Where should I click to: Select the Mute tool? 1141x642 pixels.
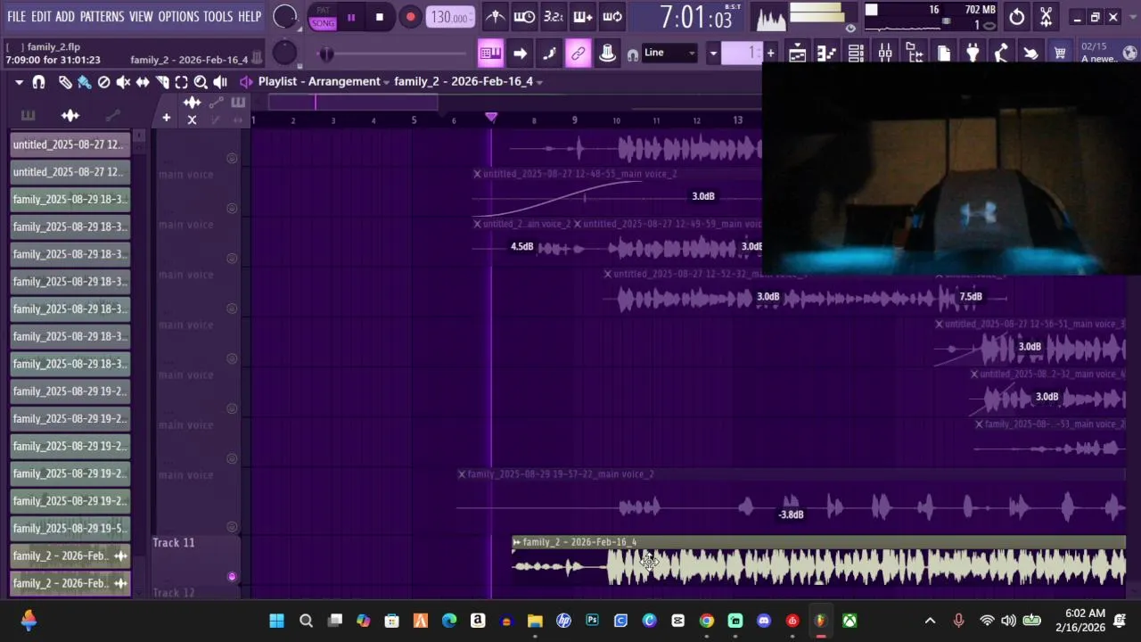123,82
